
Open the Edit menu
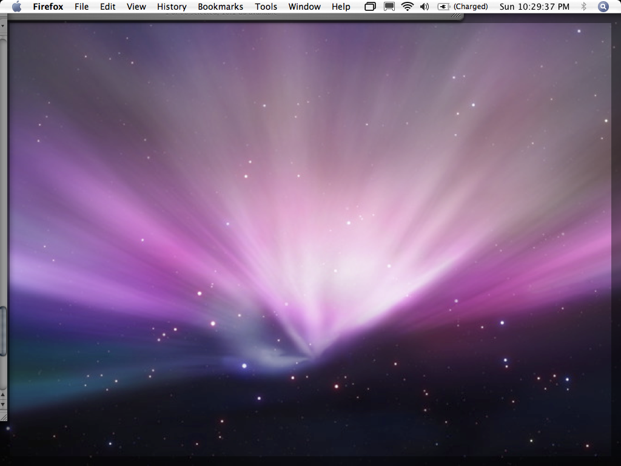click(108, 7)
